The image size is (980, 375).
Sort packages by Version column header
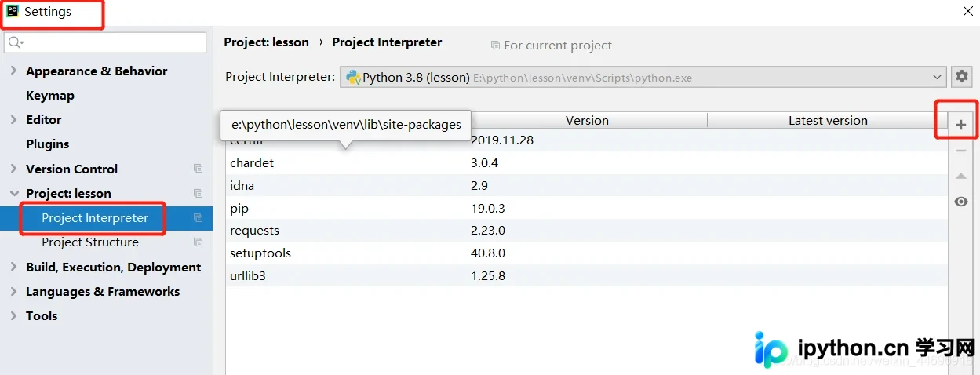point(587,120)
